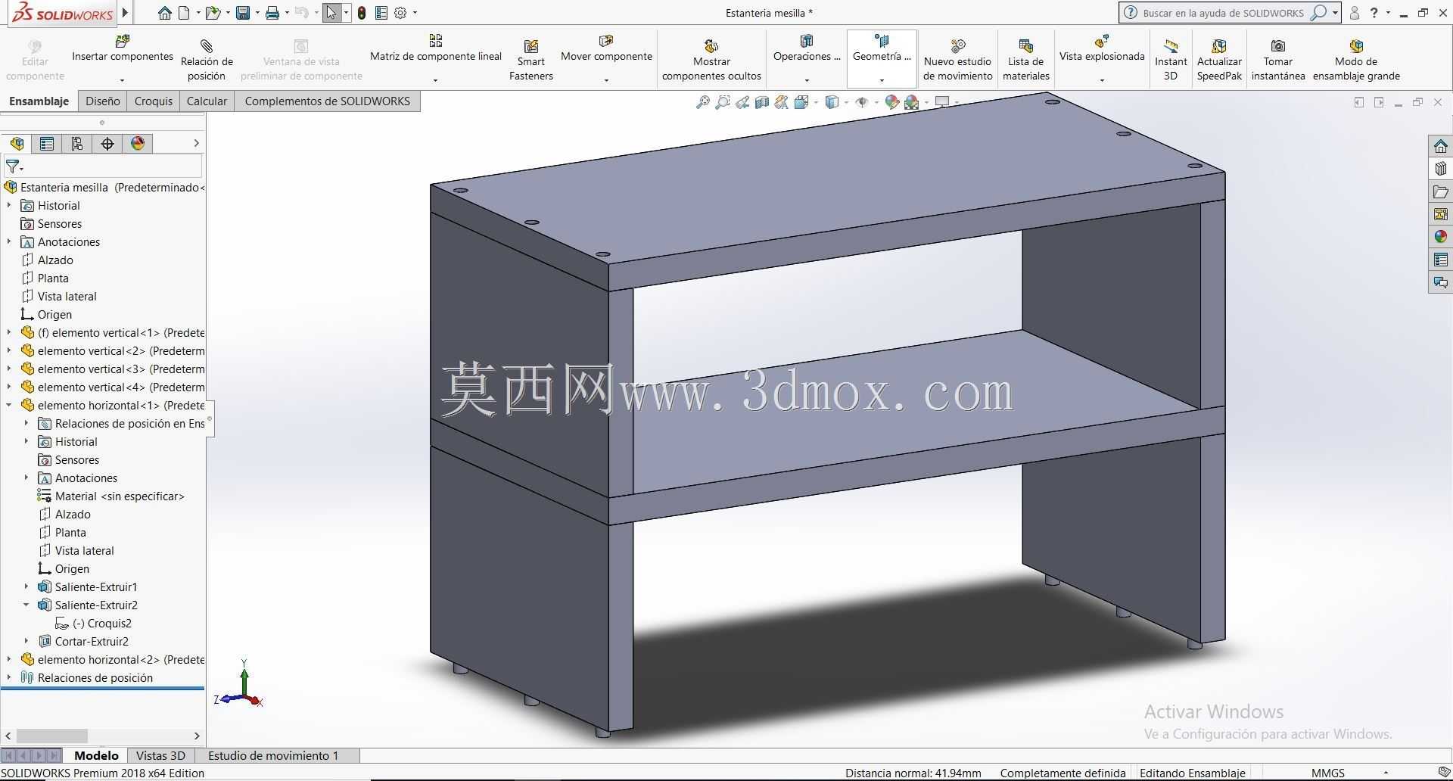
Task: Click the Mover componente tool
Action: [x=606, y=48]
